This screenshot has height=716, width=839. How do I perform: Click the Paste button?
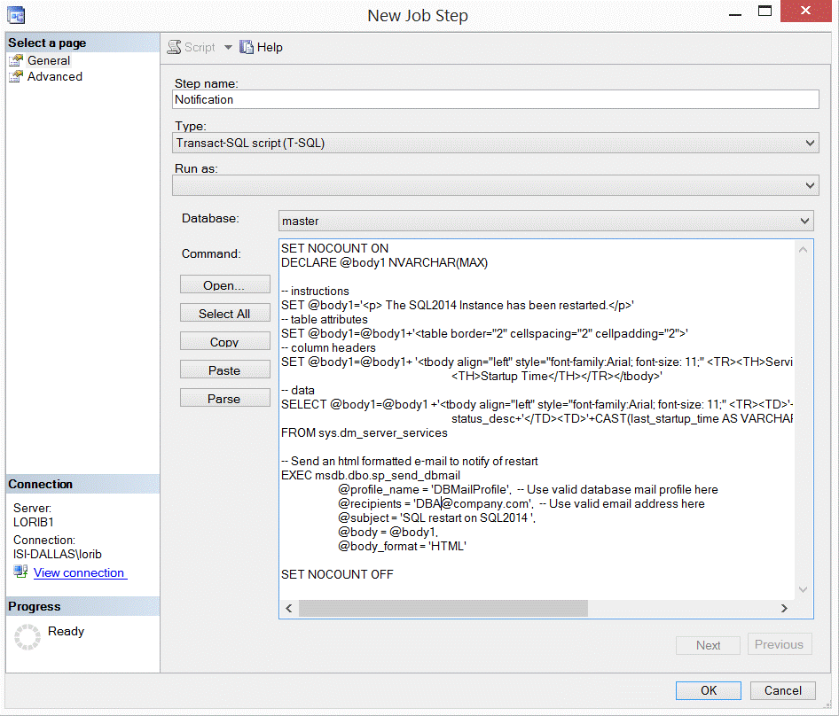pyautogui.click(x=224, y=370)
